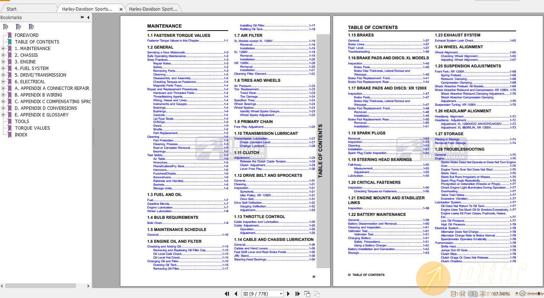Screen dimensions: 544x298
Task: Expand the 4. FUEL SYSTEM bookmark
Action: tap(3, 69)
